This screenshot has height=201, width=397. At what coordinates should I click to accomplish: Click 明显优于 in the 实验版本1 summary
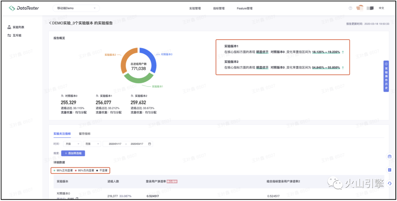tap(262, 52)
